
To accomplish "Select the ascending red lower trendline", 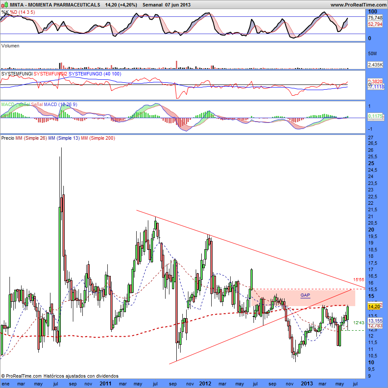I will tap(260, 326).
